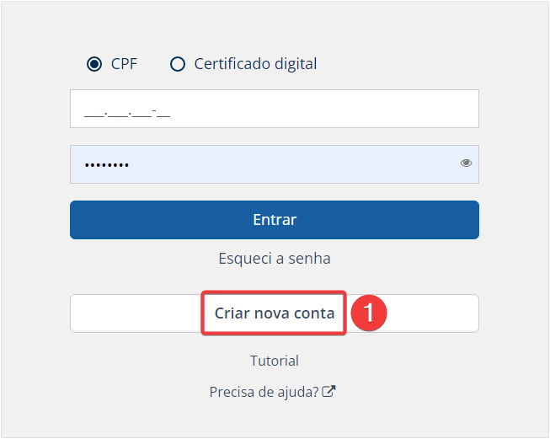Click the blue Entrar button
Image resolution: width=550 pixels, height=439 pixels.
tap(275, 220)
